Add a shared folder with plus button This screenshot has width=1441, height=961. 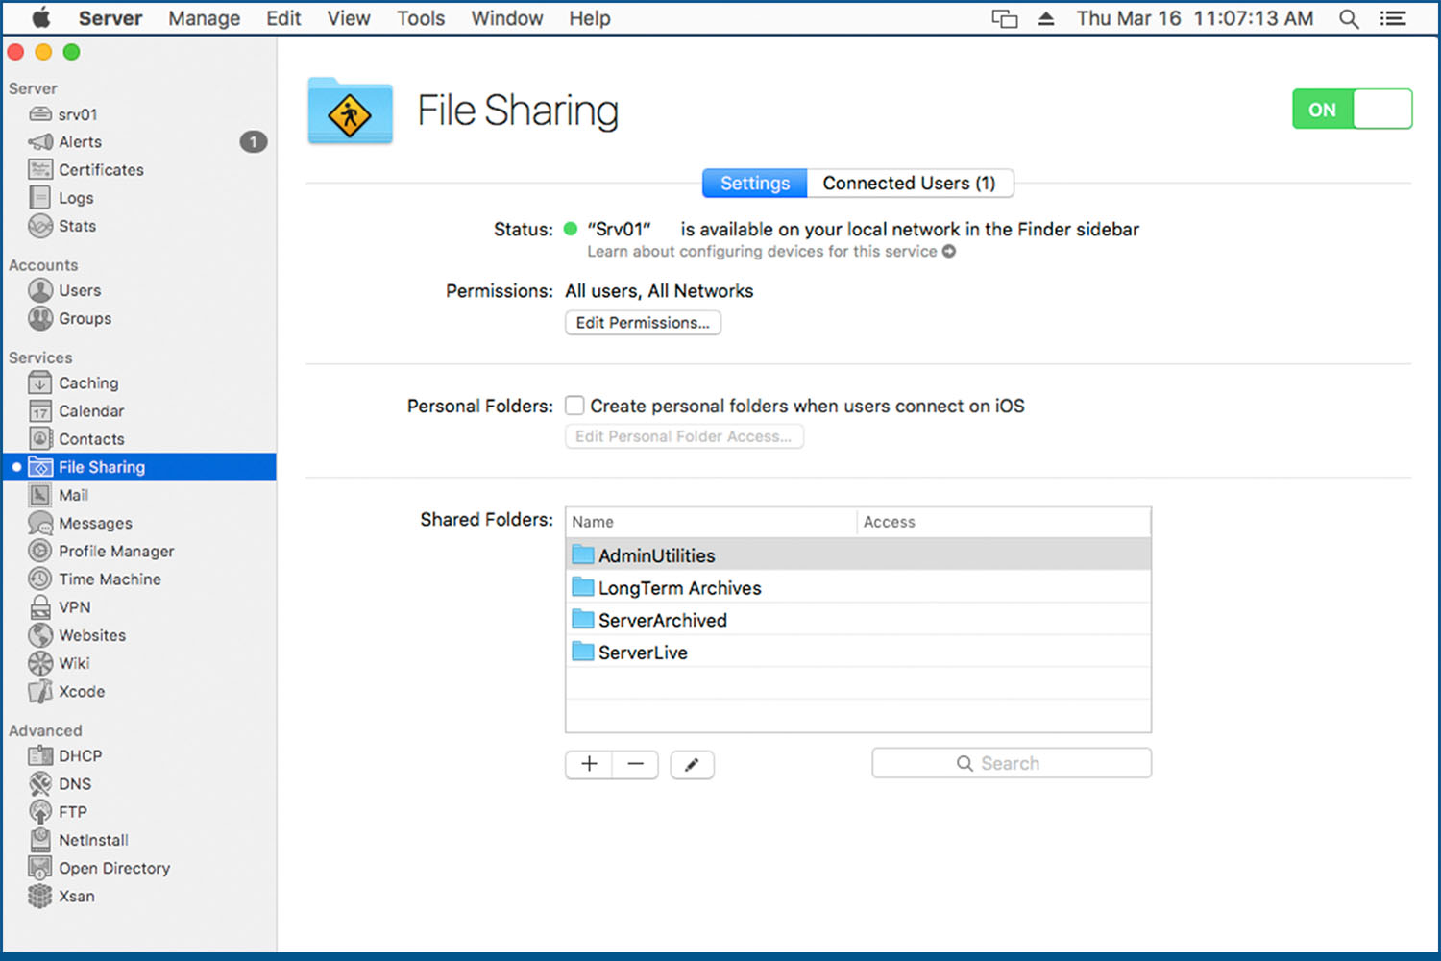tap(589, 764)
